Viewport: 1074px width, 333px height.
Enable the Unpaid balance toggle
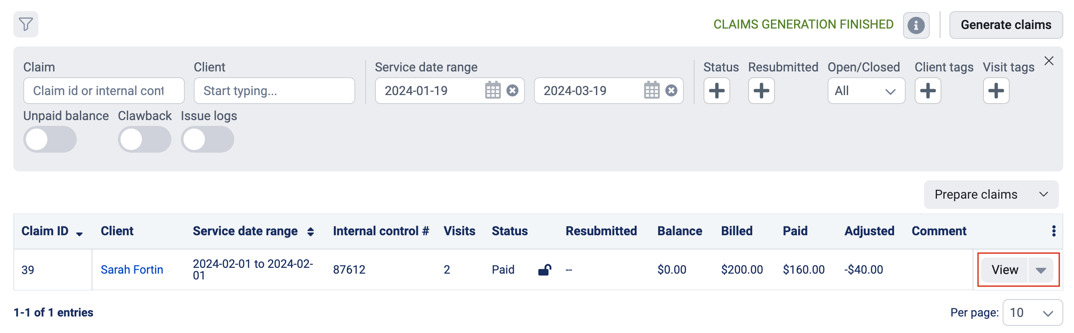(x=50, y=139)
